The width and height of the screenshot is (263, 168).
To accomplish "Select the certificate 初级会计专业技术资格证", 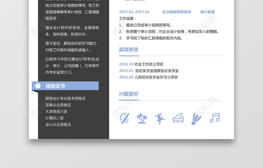I will pyautogui.click(x=65, y=98).
